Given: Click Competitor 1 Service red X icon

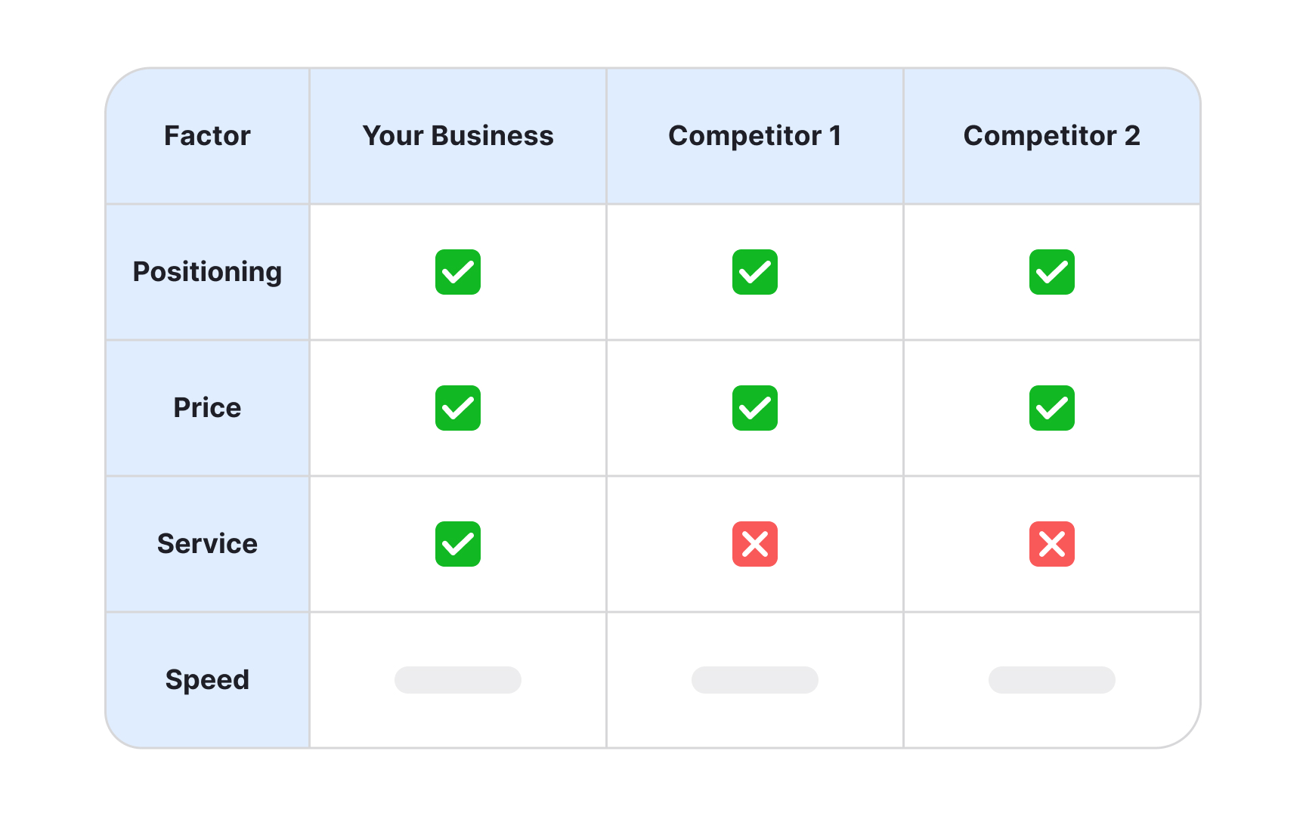Looking at the screenshot, I should 755,544.
